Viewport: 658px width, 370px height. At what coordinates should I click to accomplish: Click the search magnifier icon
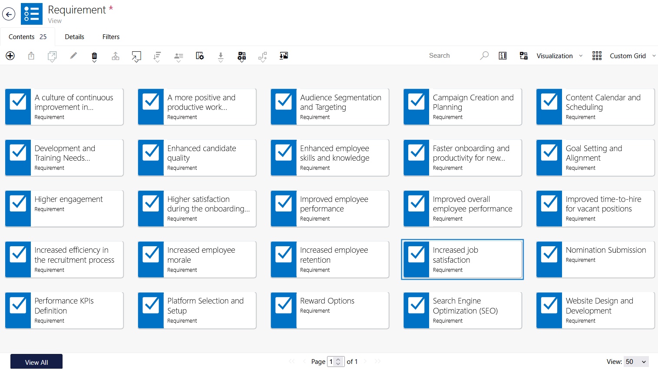484,56
